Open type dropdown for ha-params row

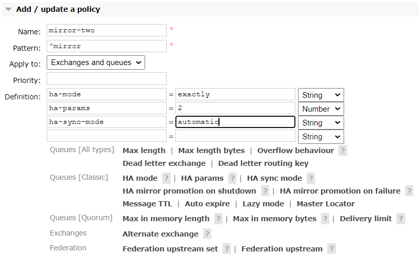point(321,109)
